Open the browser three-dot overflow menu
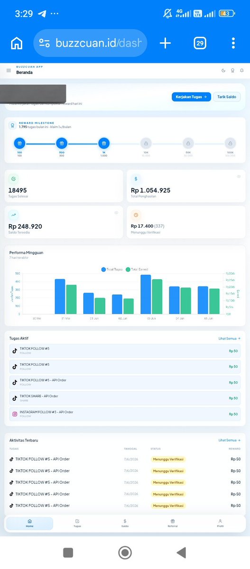This screenshot has width=250, height=569. 233,43
